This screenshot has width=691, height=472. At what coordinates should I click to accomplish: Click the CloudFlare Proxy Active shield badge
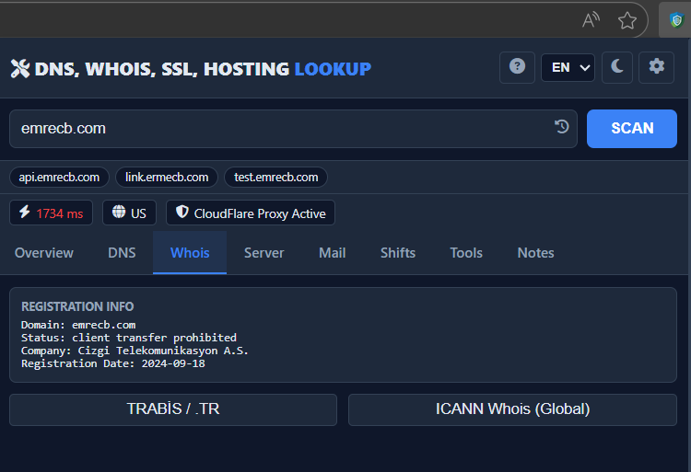tap(251, 213)
